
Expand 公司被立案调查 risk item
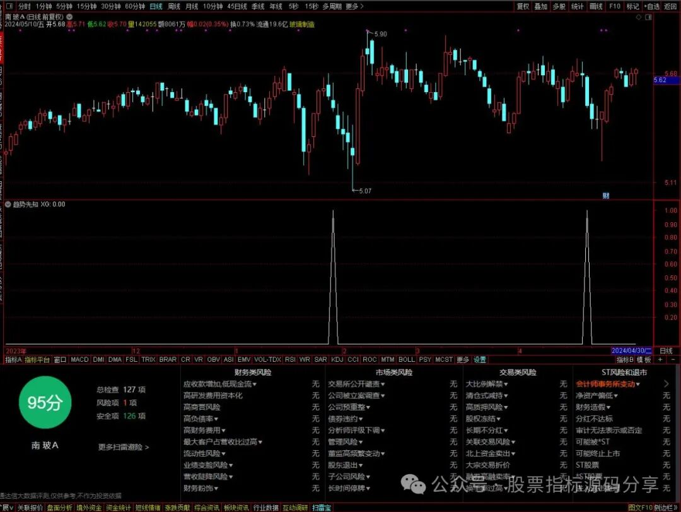(x=356, y=395)
